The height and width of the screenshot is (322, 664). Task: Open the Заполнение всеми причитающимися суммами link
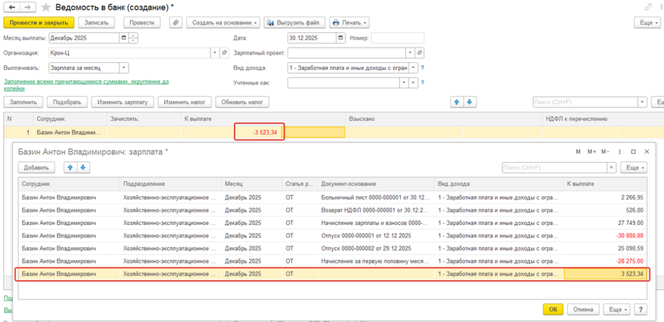pyautogui.click(x=86, y=85)
